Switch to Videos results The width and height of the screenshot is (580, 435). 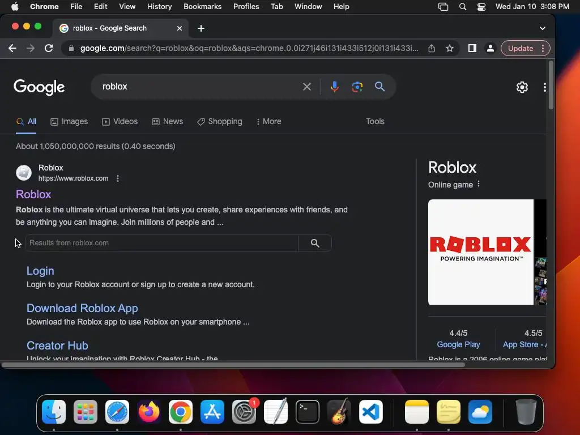[x=120, y=122]
